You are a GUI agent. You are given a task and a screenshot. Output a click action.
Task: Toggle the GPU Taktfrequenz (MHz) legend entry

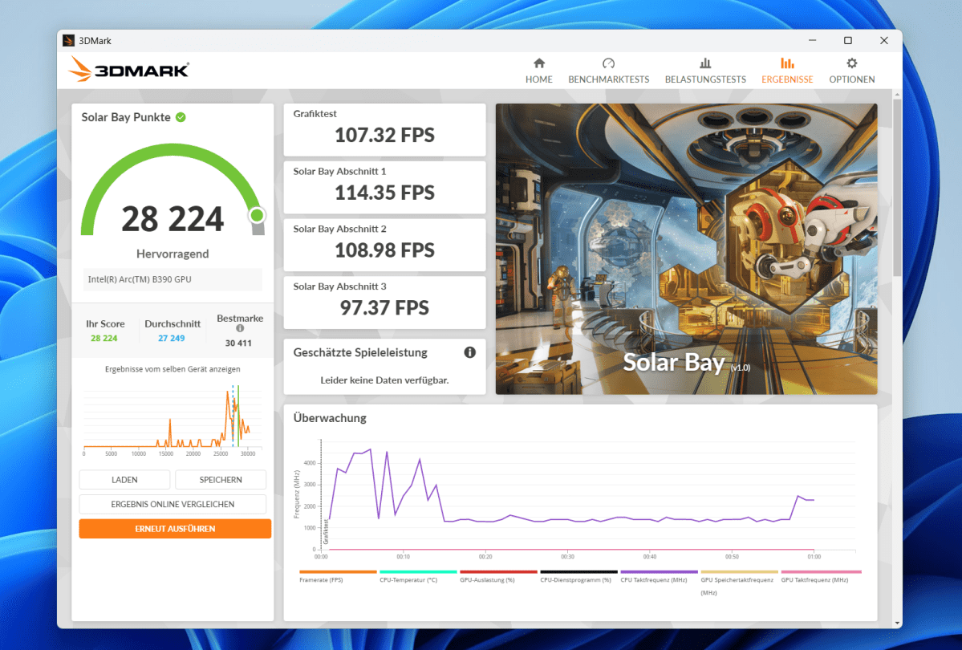(820, 576)
